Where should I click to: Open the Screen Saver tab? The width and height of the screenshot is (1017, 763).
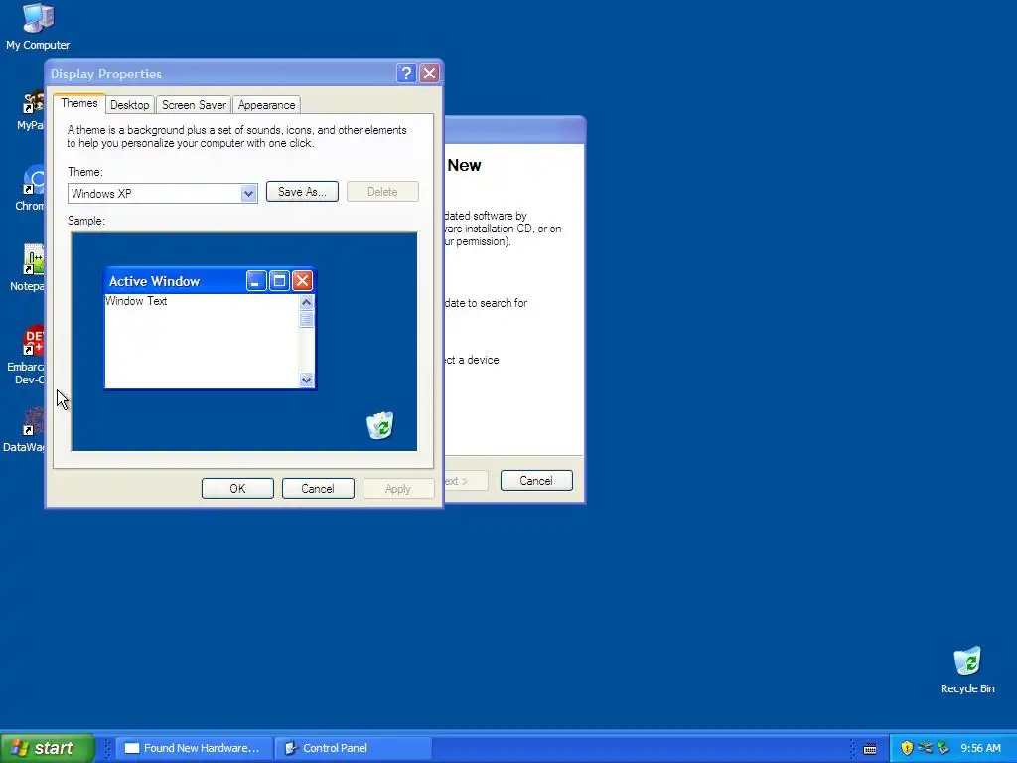[194, 105]
